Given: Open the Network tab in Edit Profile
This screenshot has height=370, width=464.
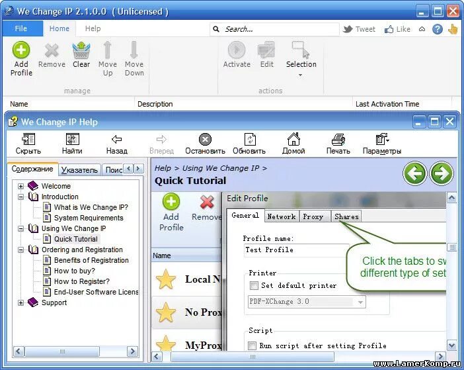Looking at the screenshot, I should point(282,216).
